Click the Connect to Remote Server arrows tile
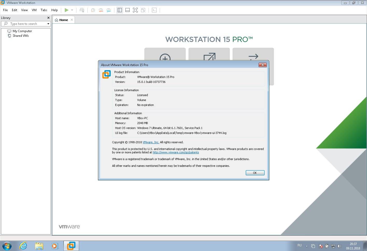 (x=253, y=54)
